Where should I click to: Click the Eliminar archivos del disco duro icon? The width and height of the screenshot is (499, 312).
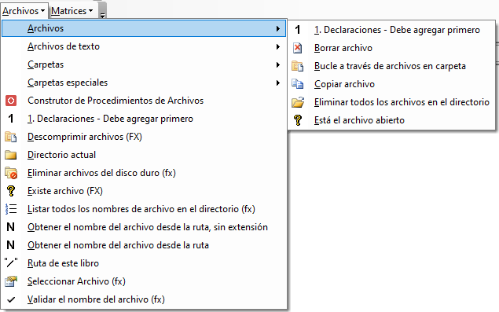click(x=11, y=173)
